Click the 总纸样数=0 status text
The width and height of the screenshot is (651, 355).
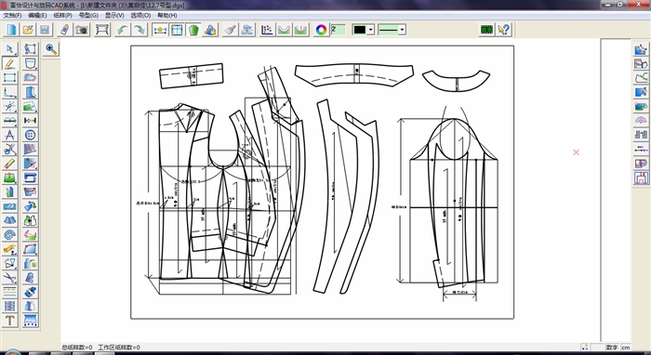tap(77, 348)
